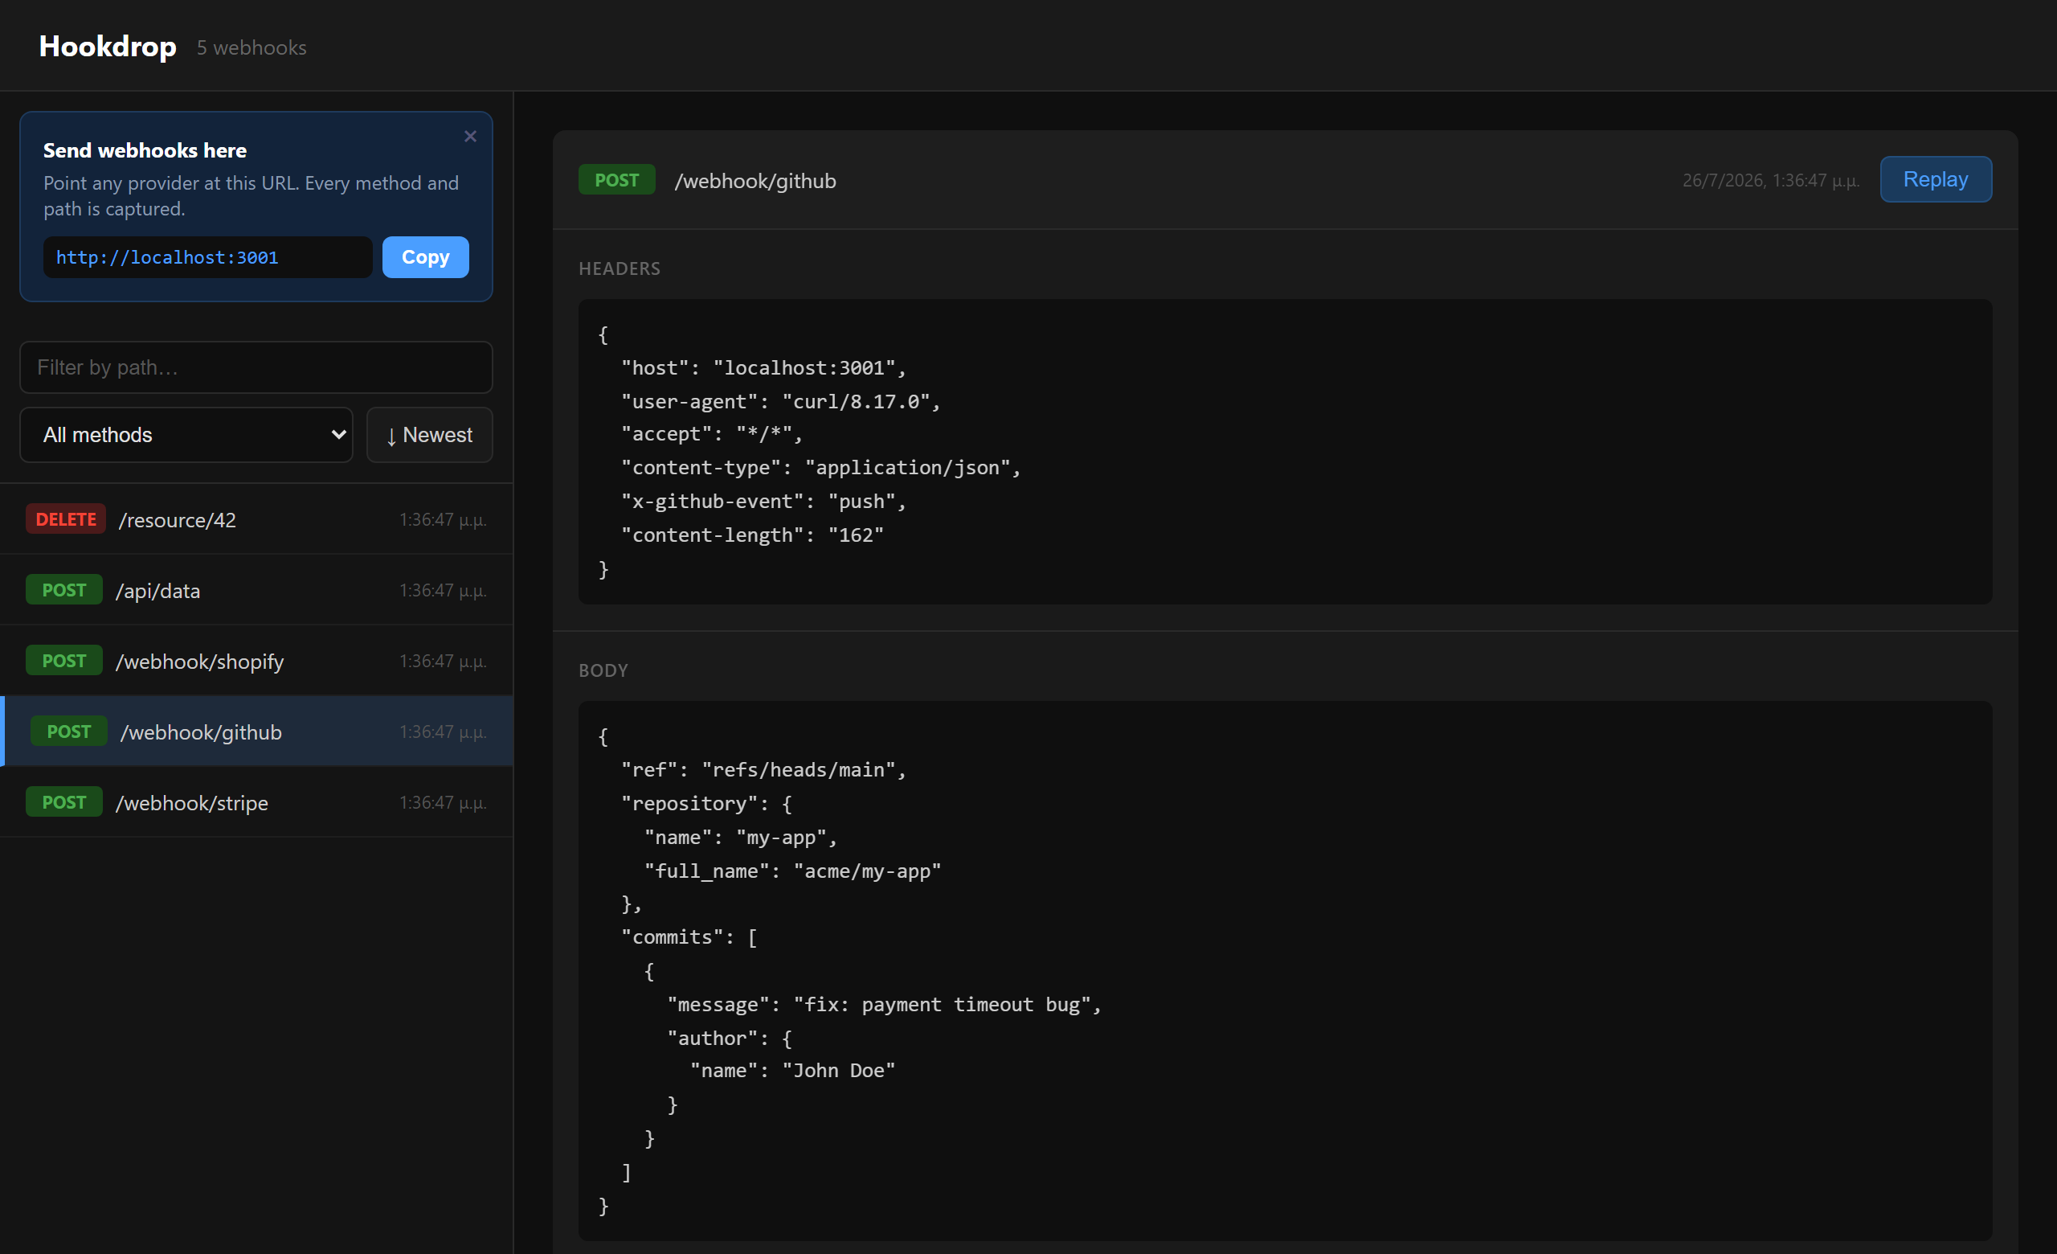The width and height of the screenshot is (2057, 1254).
Task: Click the POST badge beside /api/data
Action: coord(63,590)
